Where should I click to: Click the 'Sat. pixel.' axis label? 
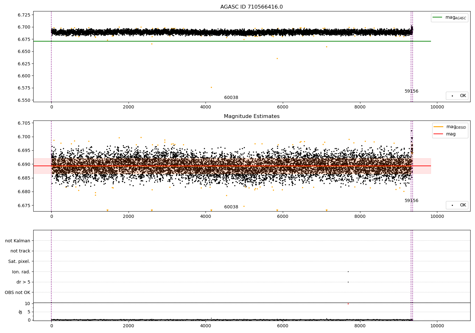point(19,262)
